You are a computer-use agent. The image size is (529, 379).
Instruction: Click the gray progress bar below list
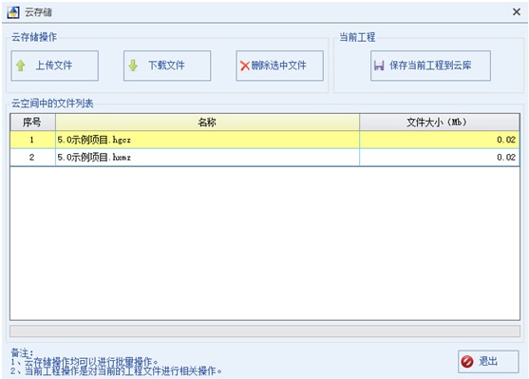[x=265, y=332]
